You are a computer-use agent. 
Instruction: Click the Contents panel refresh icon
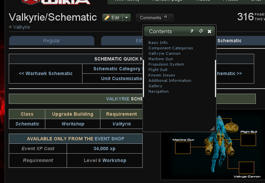201,31
